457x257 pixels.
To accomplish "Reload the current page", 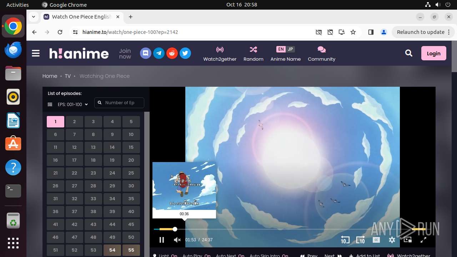I will 60,32.
